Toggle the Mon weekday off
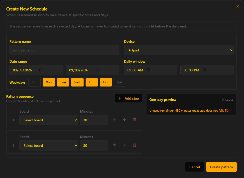The height and width of the screenshot is (178, 244). 49,82
